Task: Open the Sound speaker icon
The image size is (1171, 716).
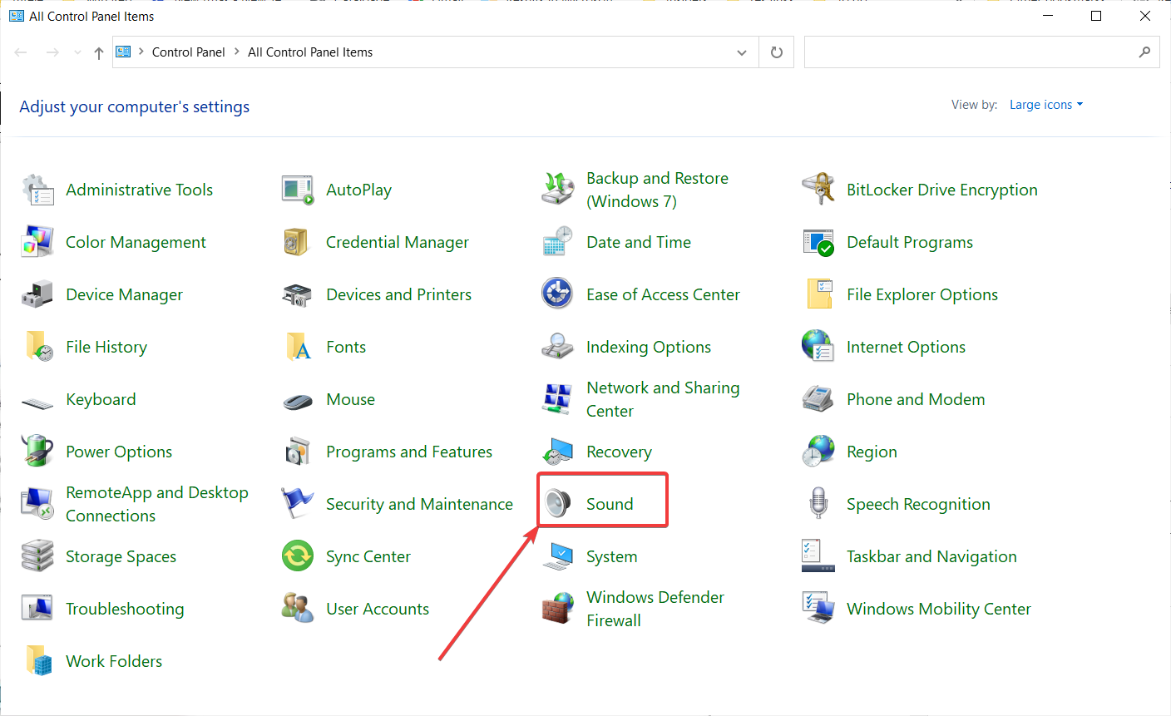Action: coord(558,504)
